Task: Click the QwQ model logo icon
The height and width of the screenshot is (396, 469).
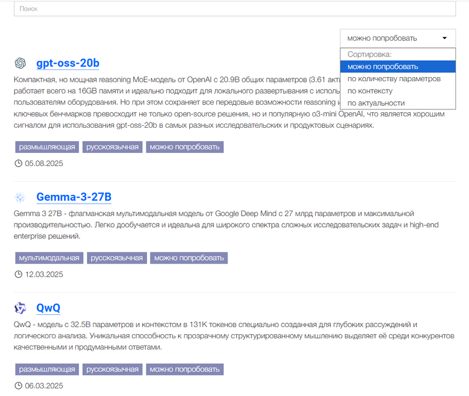Action: point(20,308)
